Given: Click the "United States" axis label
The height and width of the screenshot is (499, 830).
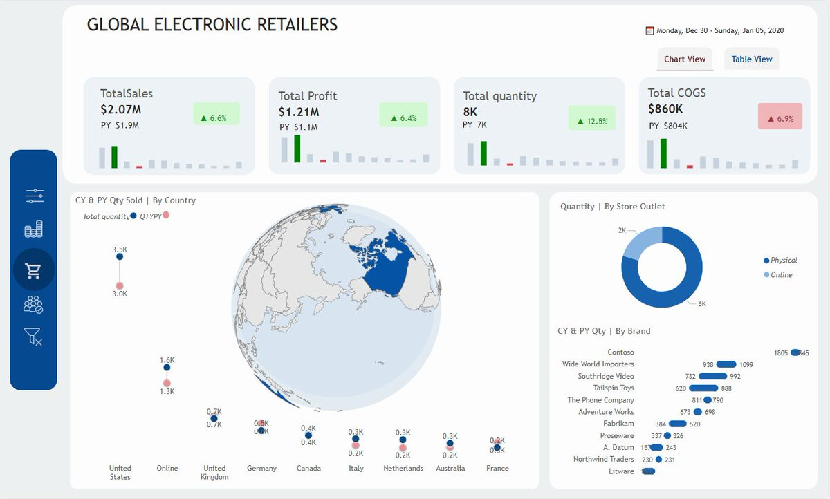Looking at the screenshot, I should point(120,472).
